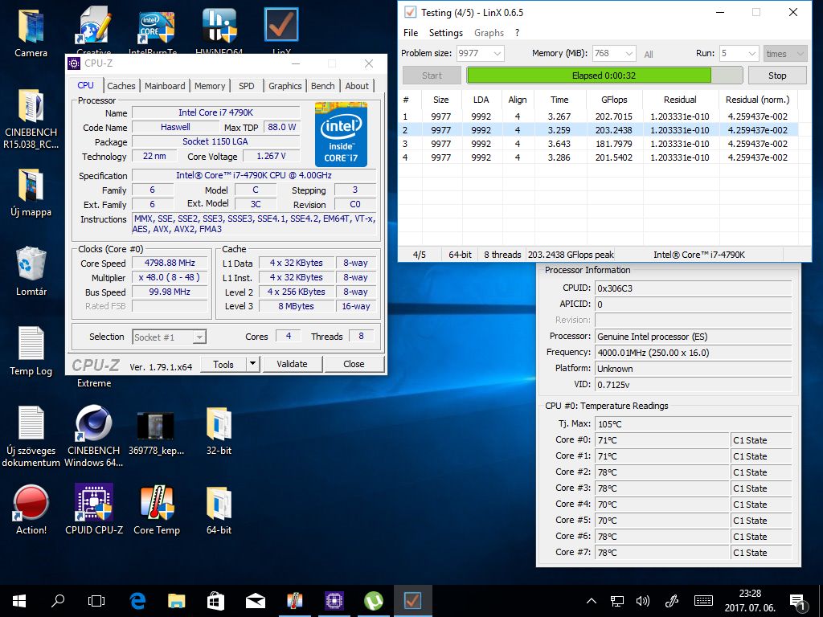The height and width of the screenshot is (617, 823).
Task: Open the ? help menu in LinX
Action: [517, 32]
